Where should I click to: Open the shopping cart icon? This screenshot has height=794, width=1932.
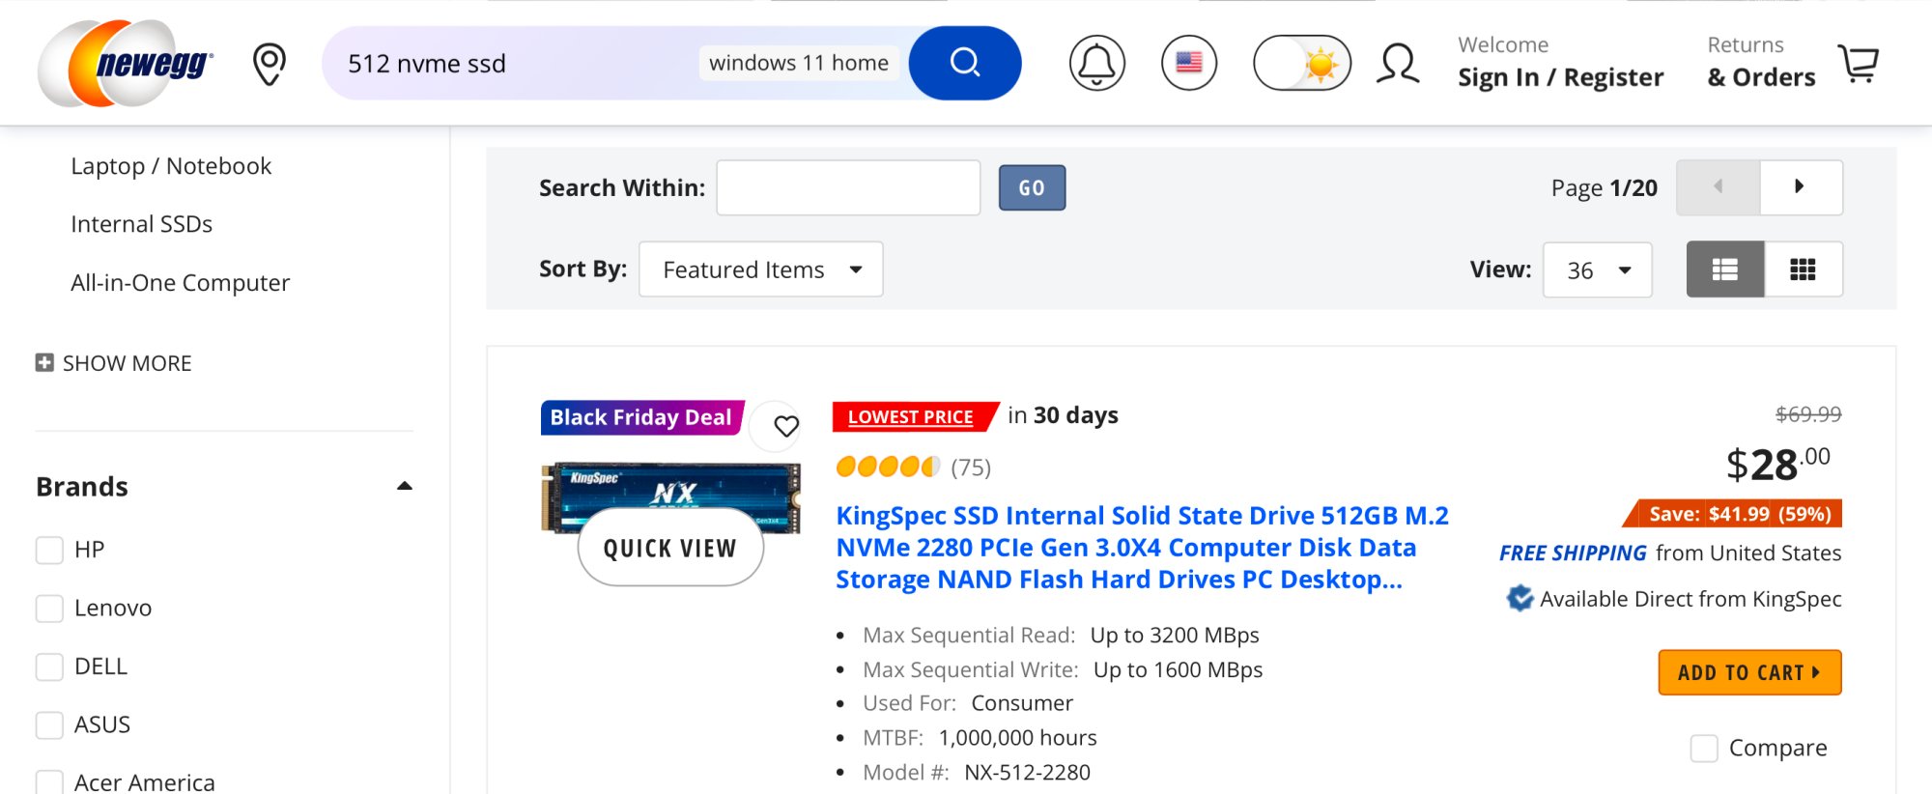1858,64
